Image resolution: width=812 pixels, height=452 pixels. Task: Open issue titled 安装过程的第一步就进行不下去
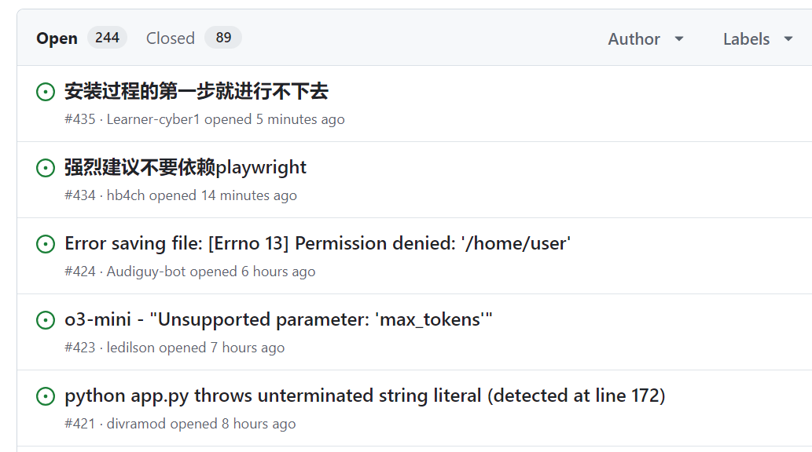point(197,92)
